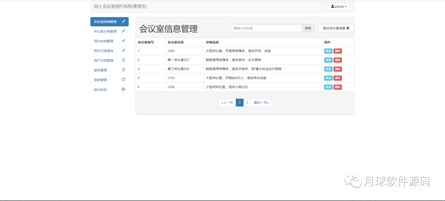The height and width of the screenshot is (201, 445).
Task: Click 删除 for 第一会议室327
Action: pyautogui.click(x=338, y=60)
